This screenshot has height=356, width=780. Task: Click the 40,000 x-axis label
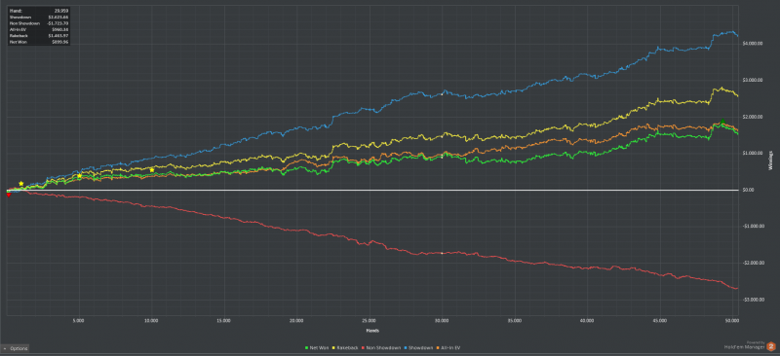(588, 321)
